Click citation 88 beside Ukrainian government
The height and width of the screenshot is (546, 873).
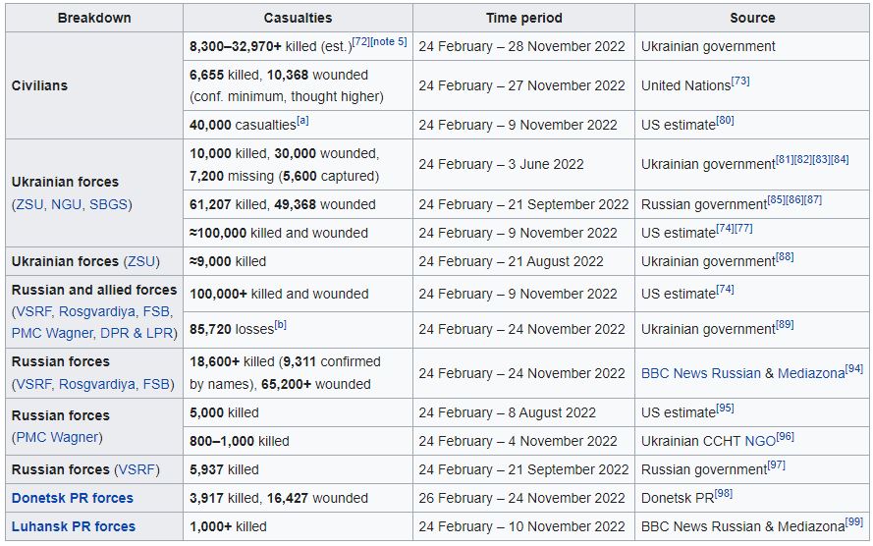[x=785, y=256]
